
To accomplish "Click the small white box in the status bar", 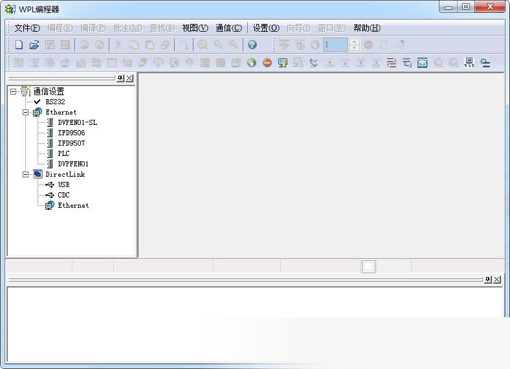I will pos(368,267).
